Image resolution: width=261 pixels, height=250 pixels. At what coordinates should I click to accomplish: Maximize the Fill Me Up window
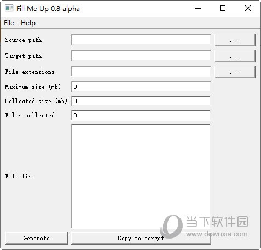223,8
